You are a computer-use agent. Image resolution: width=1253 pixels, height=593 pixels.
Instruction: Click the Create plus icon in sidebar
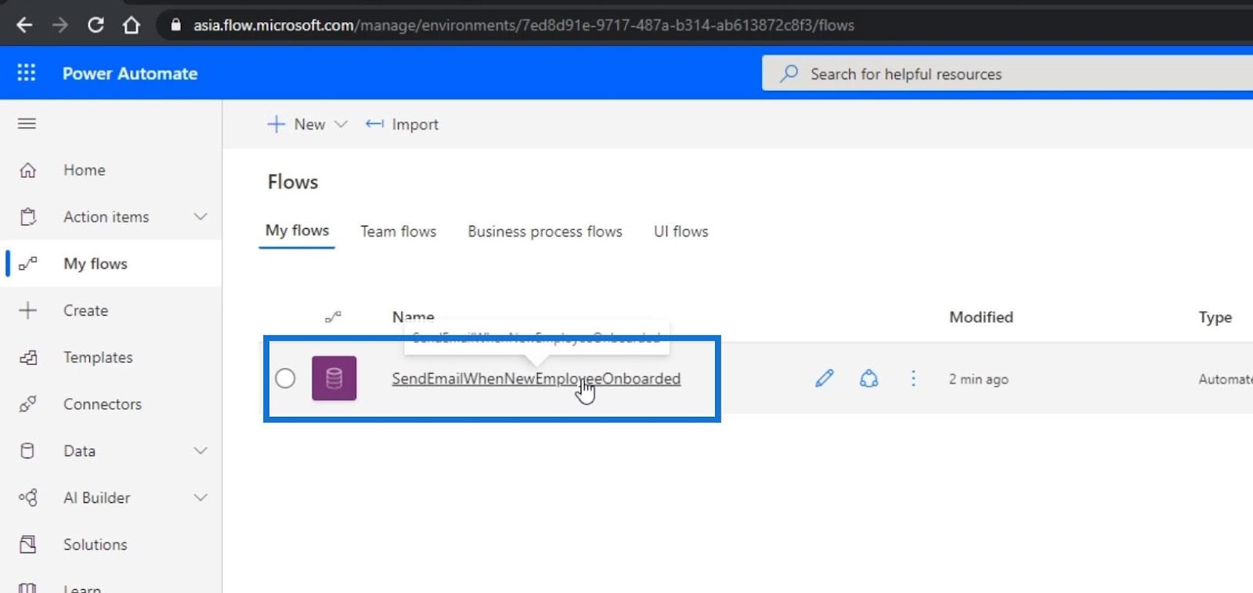(27, 310)
